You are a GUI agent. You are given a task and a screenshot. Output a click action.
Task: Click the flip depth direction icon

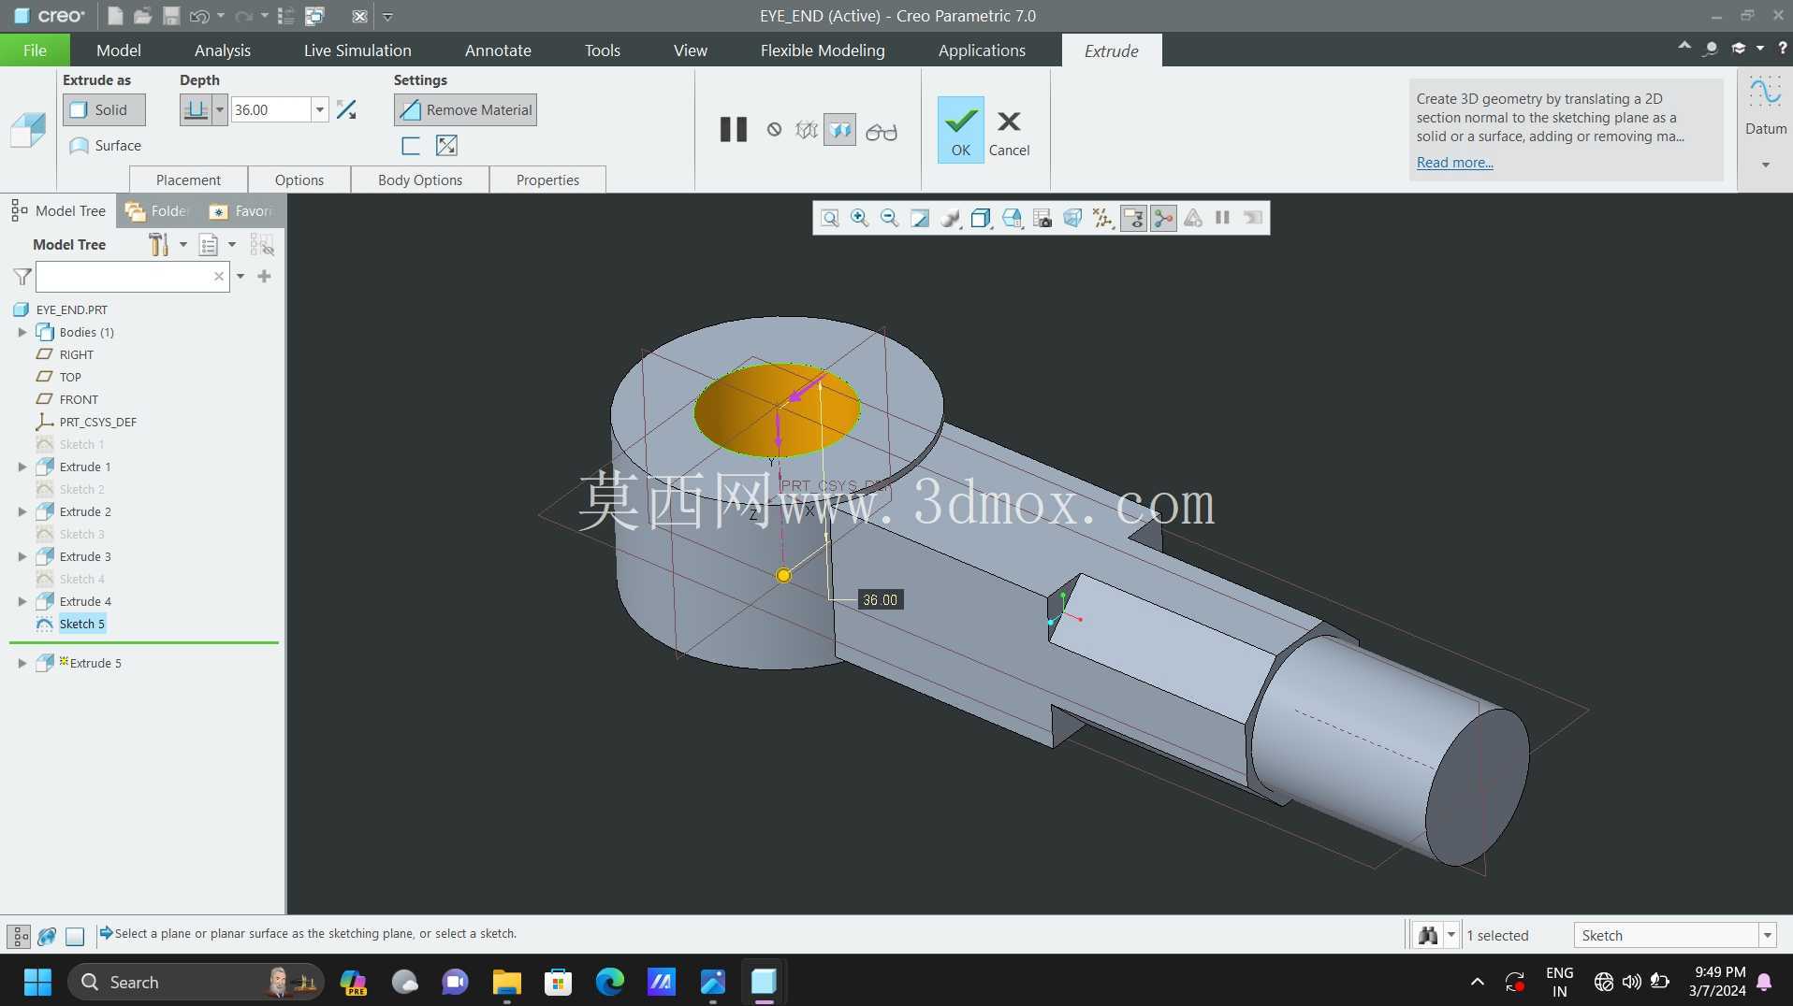[346, 109]
